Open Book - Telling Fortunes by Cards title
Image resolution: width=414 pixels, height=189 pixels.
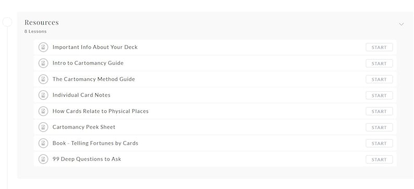point(95,143)
